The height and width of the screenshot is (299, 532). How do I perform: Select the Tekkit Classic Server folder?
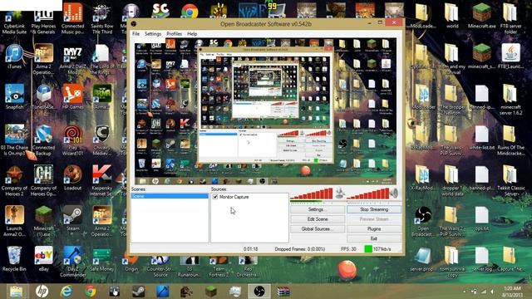510,180
